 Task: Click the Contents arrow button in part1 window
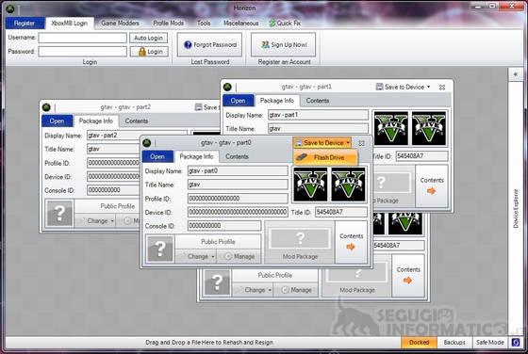click(x=432, y=185)
